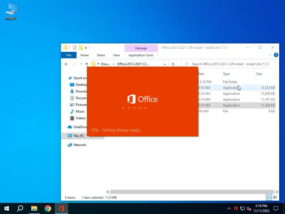The height and width of the screenshot is (214, 285).
Task: Refresh the current folder view
Action: point(173,64)
